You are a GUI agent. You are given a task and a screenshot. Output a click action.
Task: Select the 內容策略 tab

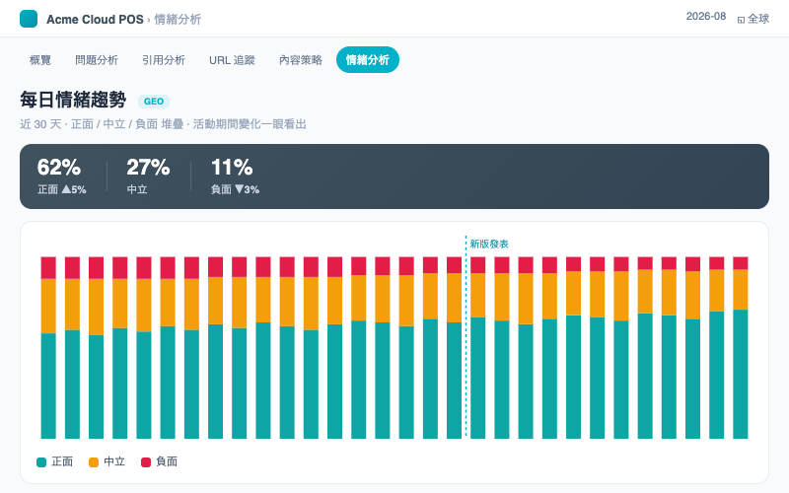(x=301, y=60)
